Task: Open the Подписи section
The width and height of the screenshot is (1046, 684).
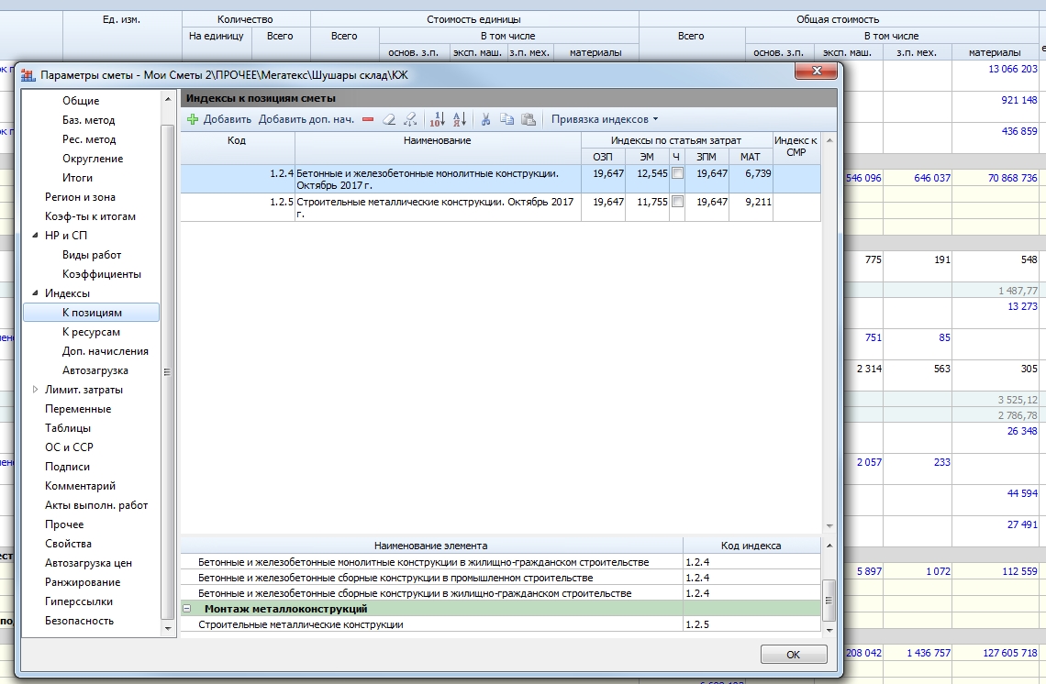Action: pyautogui.click(x=67, y=467)
